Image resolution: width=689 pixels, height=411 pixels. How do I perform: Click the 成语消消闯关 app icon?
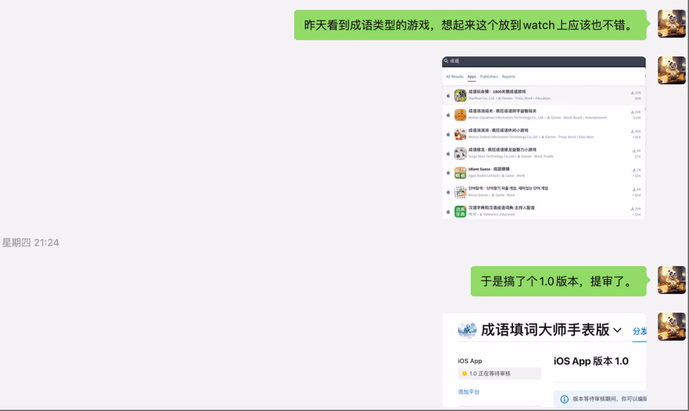pos(460,115)
